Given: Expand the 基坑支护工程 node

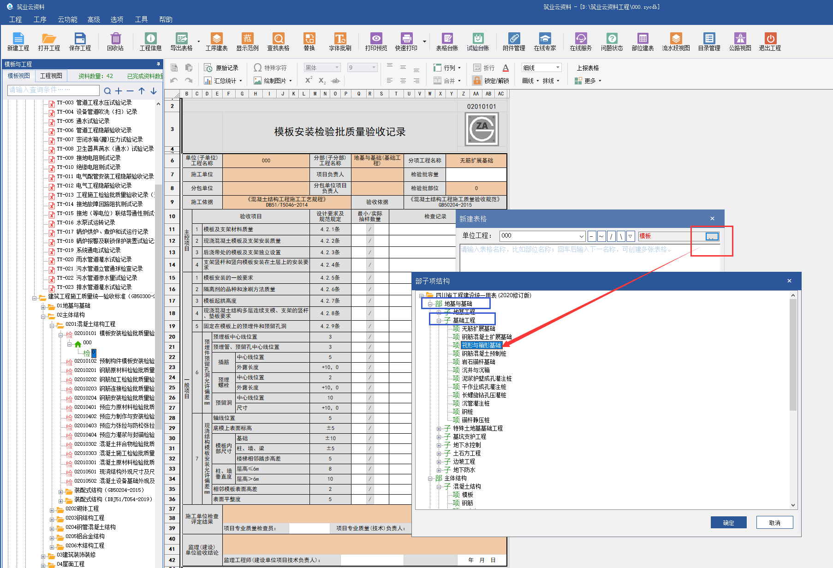Looking at the screenshot, I should click(439, 437).
